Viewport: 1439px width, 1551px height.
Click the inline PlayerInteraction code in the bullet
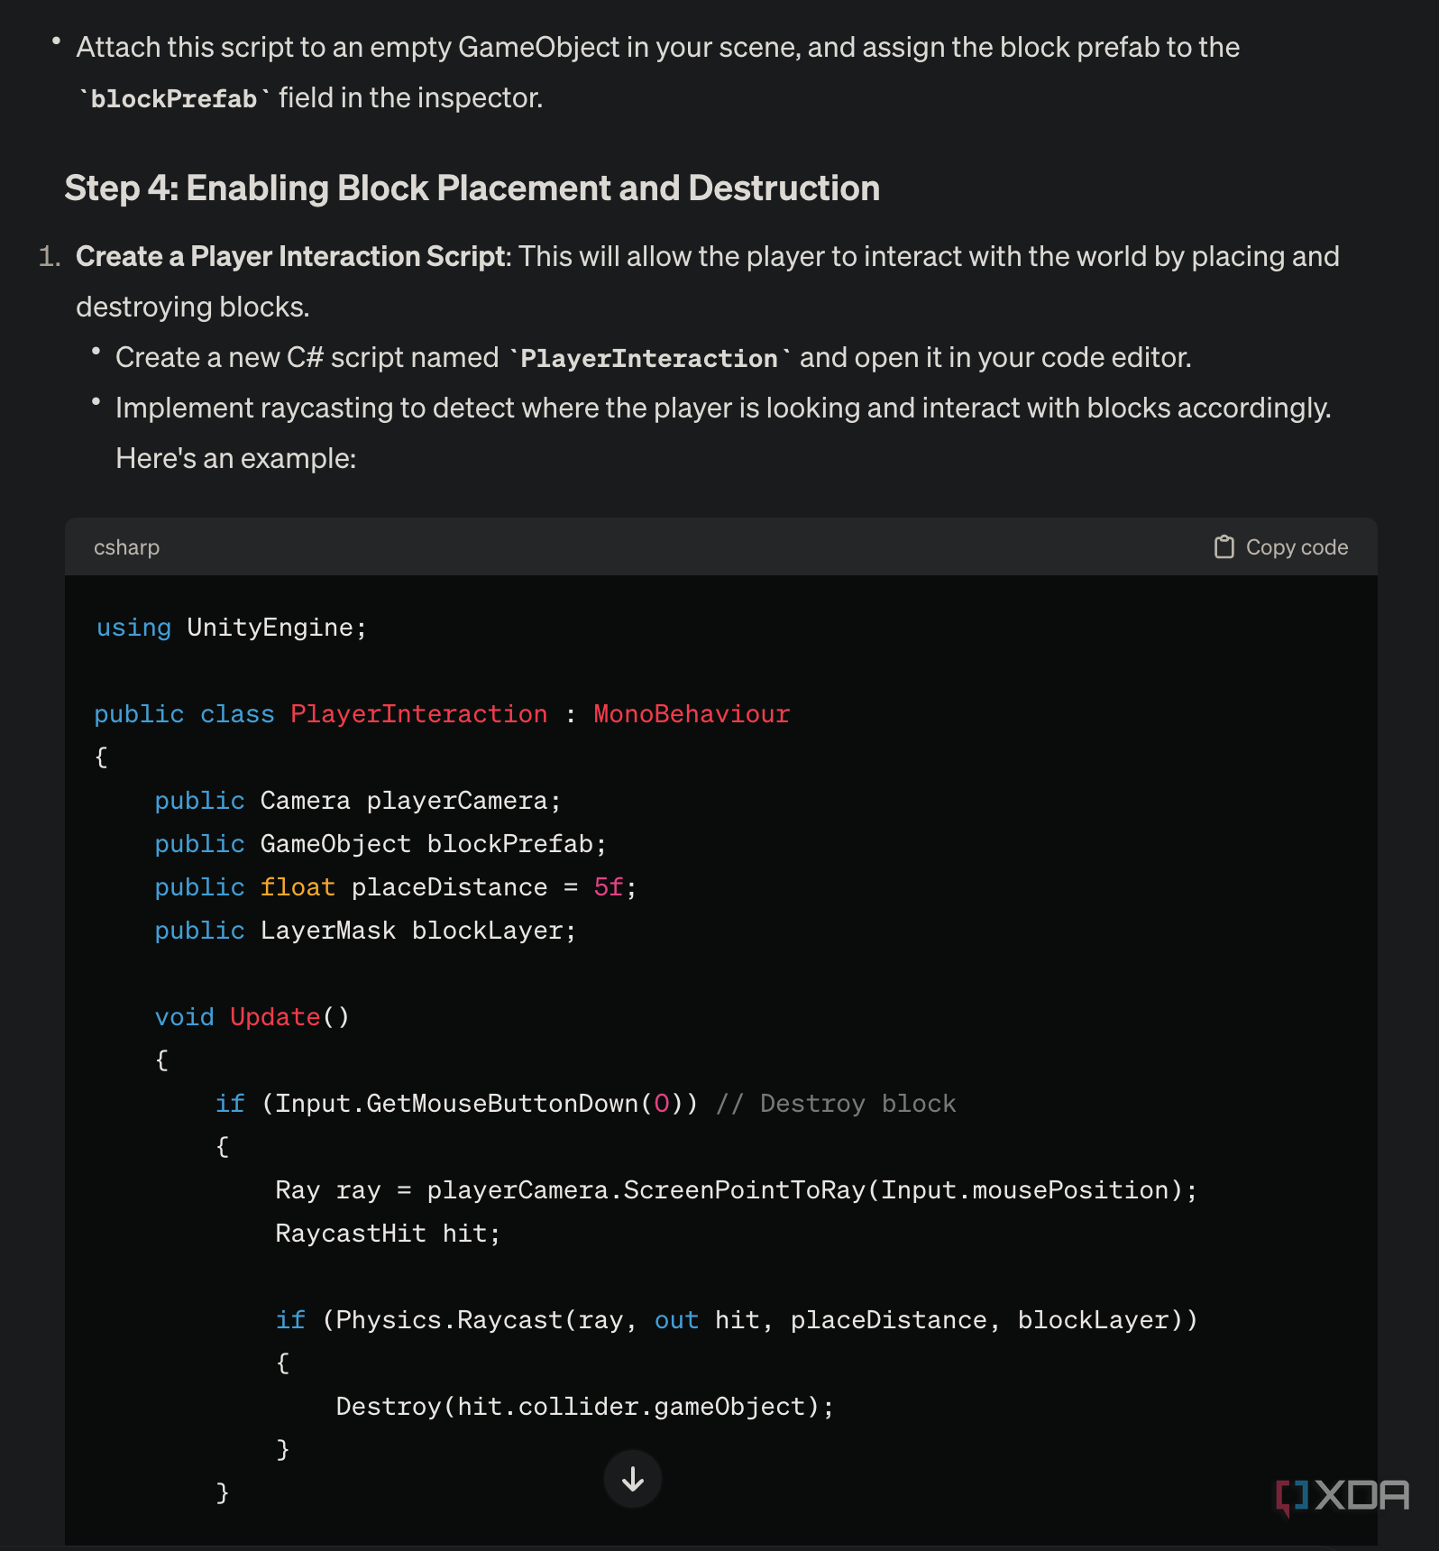pyautogui.click(x=648, y=359)
